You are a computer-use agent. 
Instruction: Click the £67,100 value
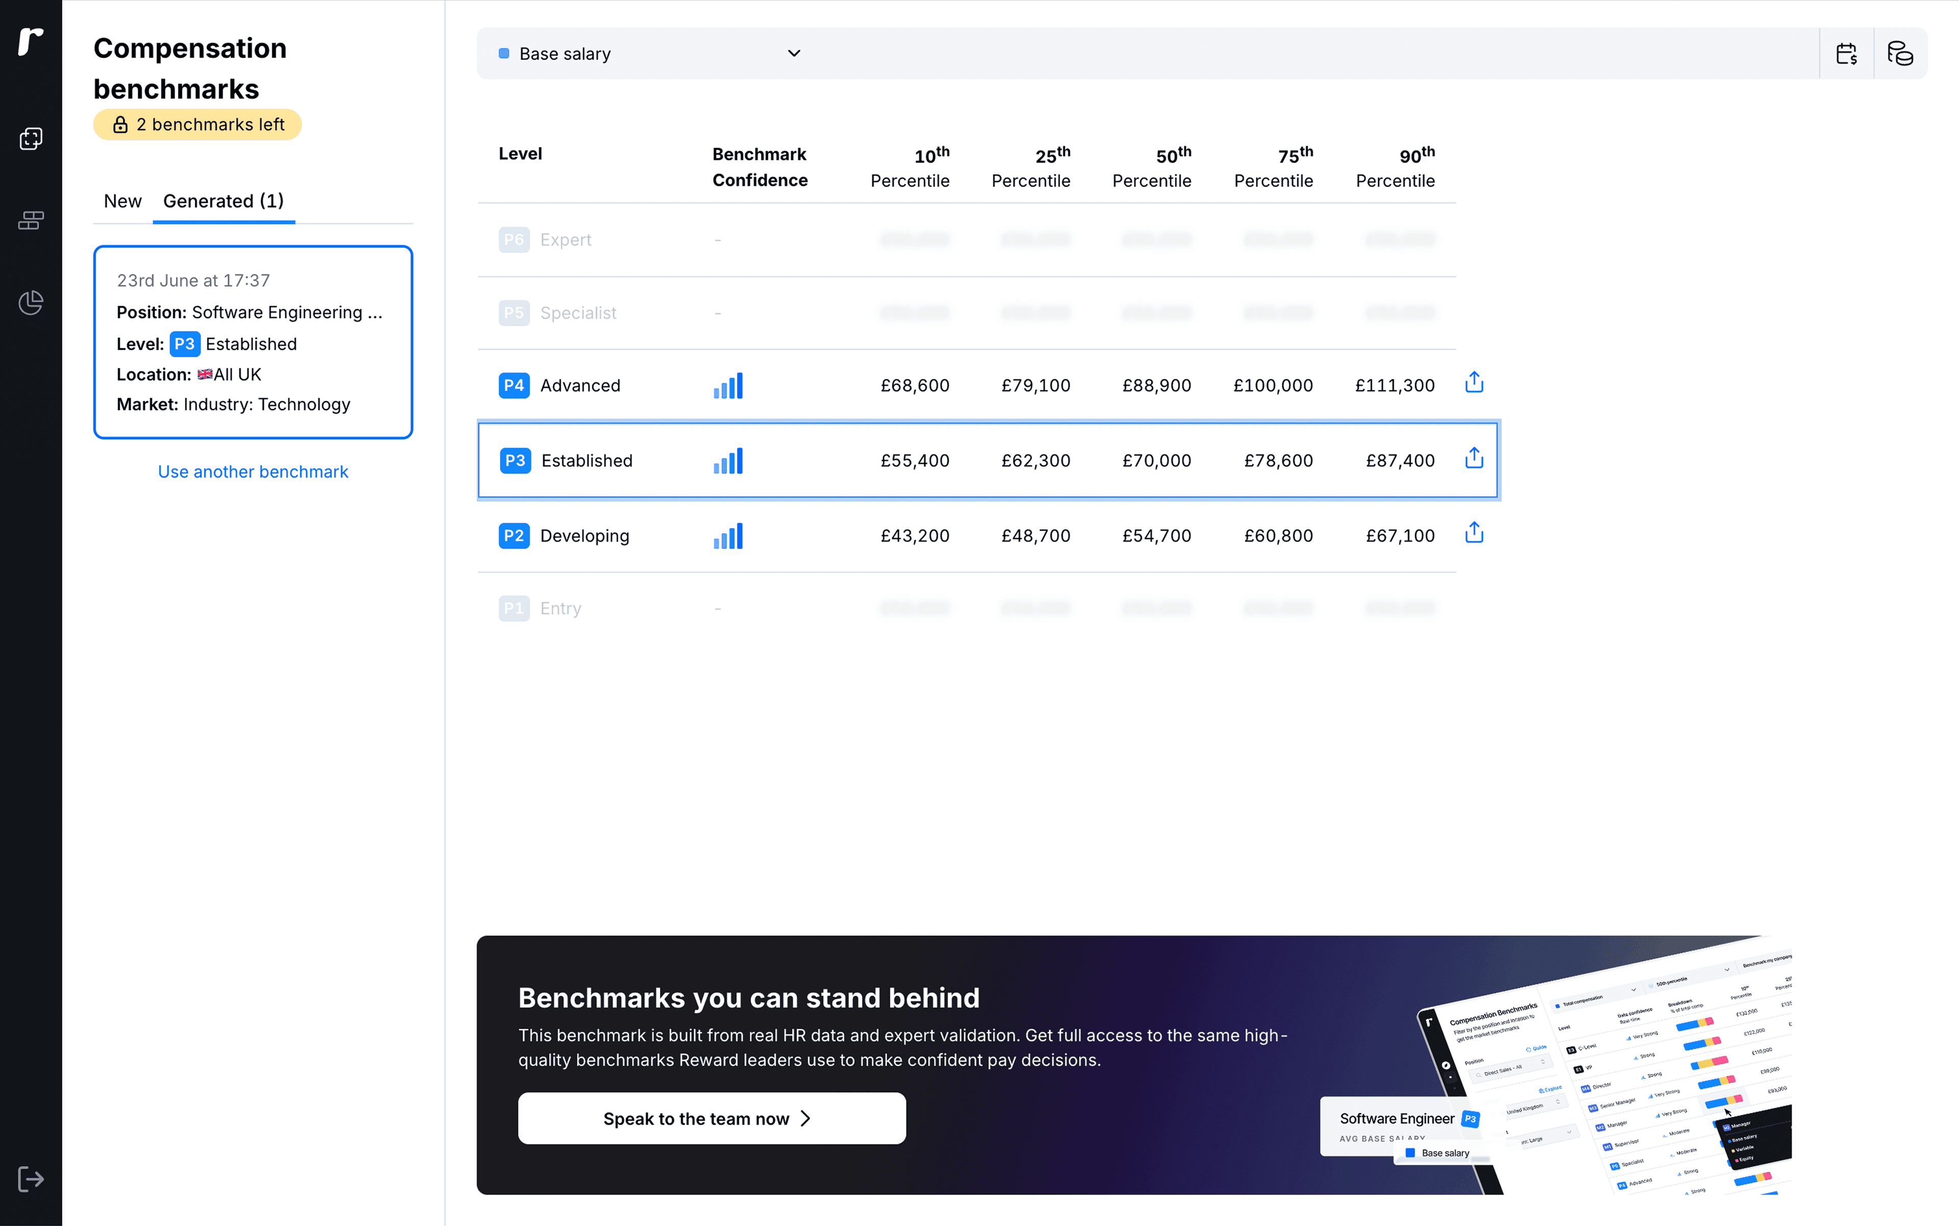coord(1399,536)
